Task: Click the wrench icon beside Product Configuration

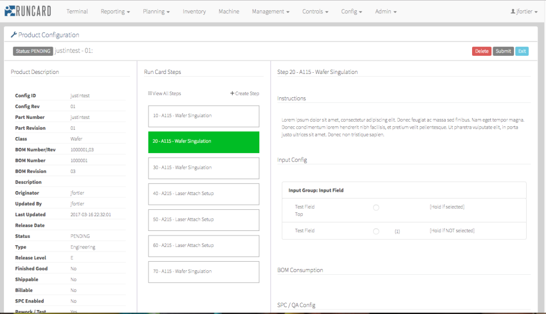Action: coord(14,35)
